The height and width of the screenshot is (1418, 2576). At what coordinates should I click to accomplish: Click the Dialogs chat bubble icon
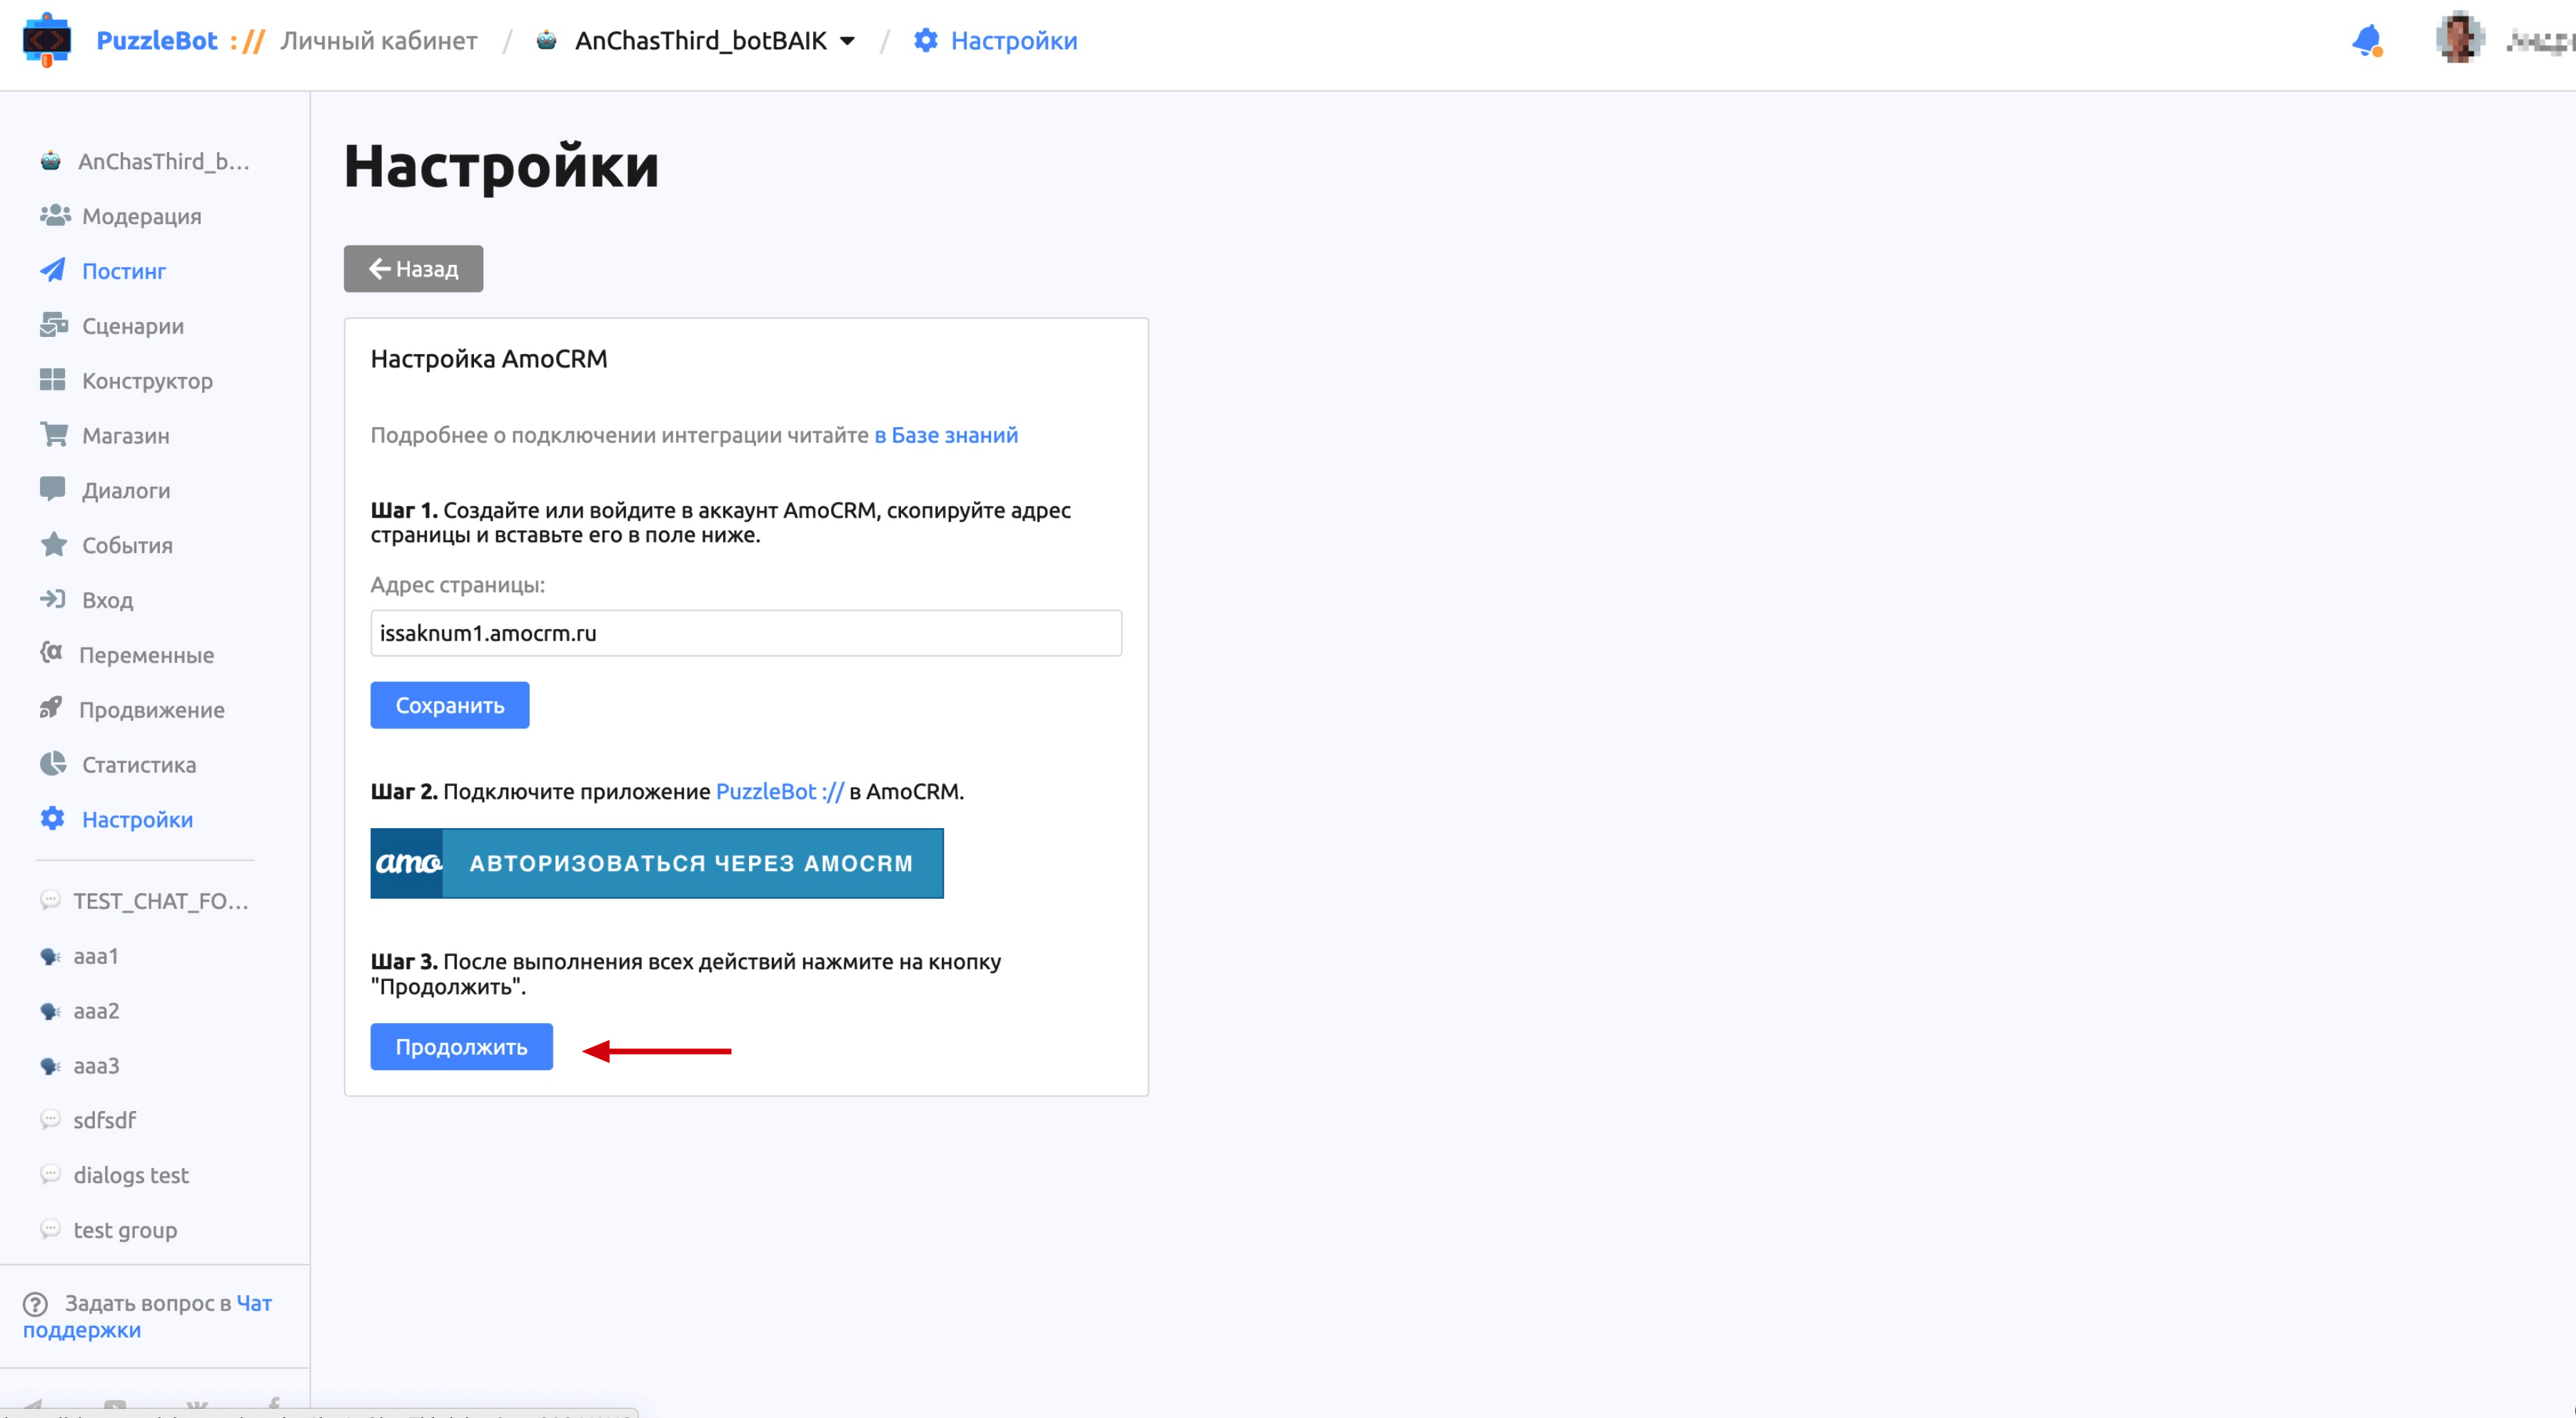52,489
